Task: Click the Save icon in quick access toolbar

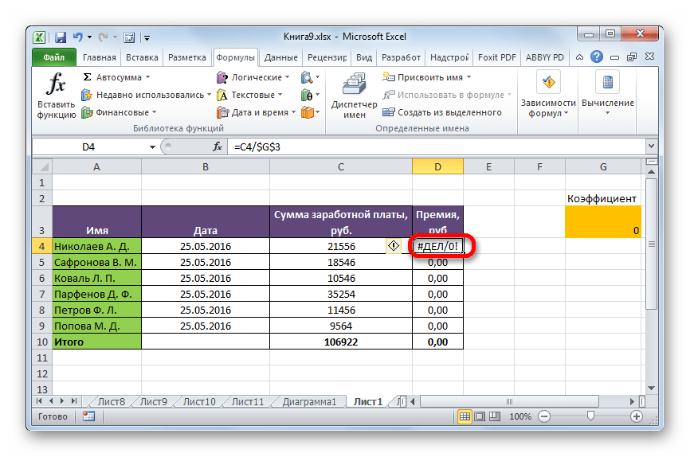Action: coord(60,37)
